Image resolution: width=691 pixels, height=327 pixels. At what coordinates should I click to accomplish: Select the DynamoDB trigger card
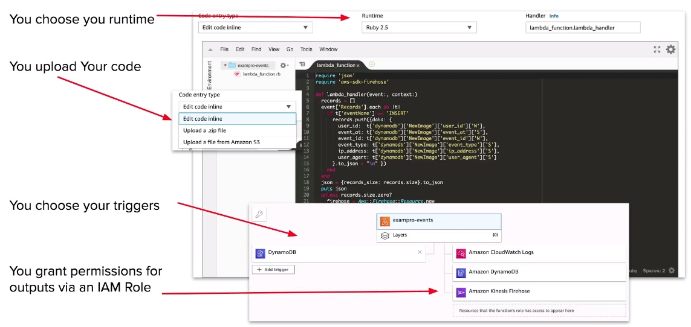339,253
